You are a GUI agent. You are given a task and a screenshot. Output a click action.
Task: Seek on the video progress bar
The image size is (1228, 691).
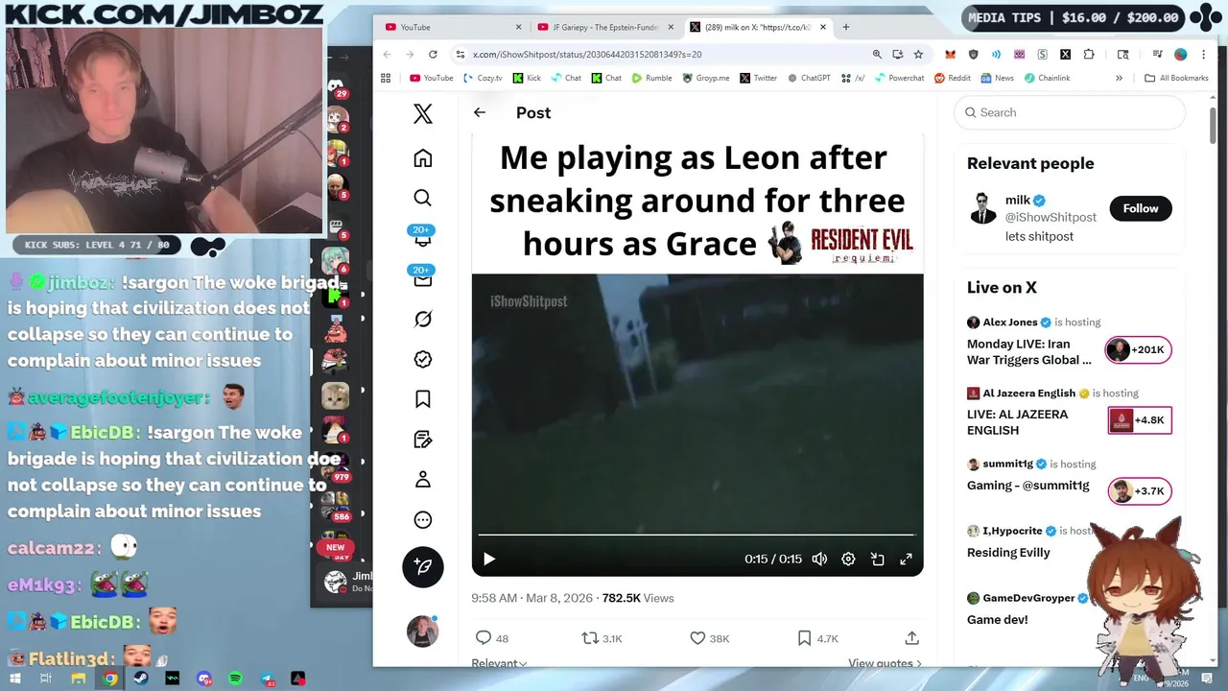[697, 535]
